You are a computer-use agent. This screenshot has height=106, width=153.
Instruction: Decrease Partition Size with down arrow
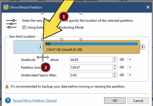pyautogui.click(x=115, y=69)
